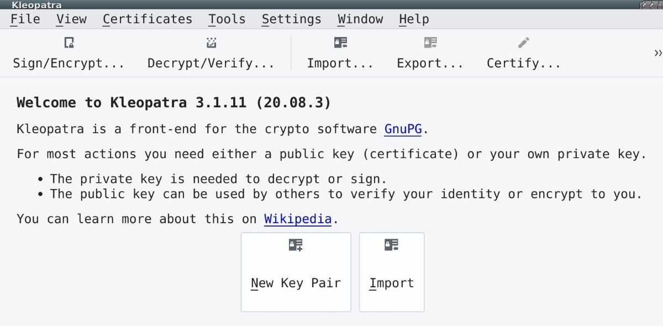This screenshot has width=663, height=326.
Task: Click the Certify pencil toolbar icon
Action: click(524, 43)
